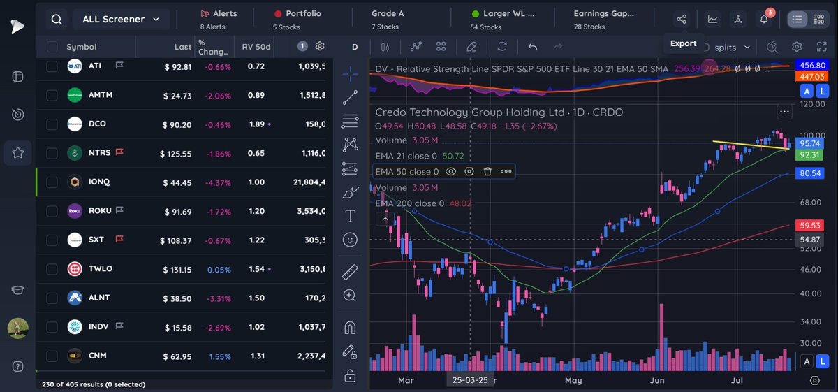The image size is (838, 392).
Task: Click the replay refresh arrows icon
Action: point(502,47)
